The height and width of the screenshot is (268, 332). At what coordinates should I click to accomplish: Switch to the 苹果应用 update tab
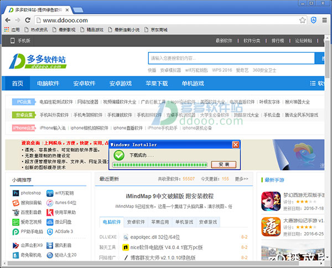tap(160, 222)
